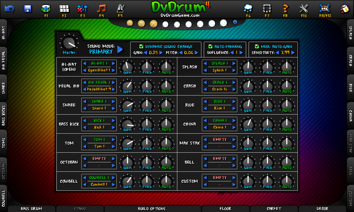Click the Bass Drum bottom button
This screenshot has width=354, height=212.
coord(31,209)
